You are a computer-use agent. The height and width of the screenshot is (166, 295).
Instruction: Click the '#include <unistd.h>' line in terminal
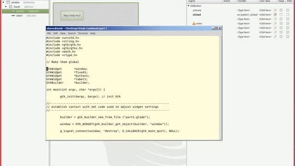[63, 38]
